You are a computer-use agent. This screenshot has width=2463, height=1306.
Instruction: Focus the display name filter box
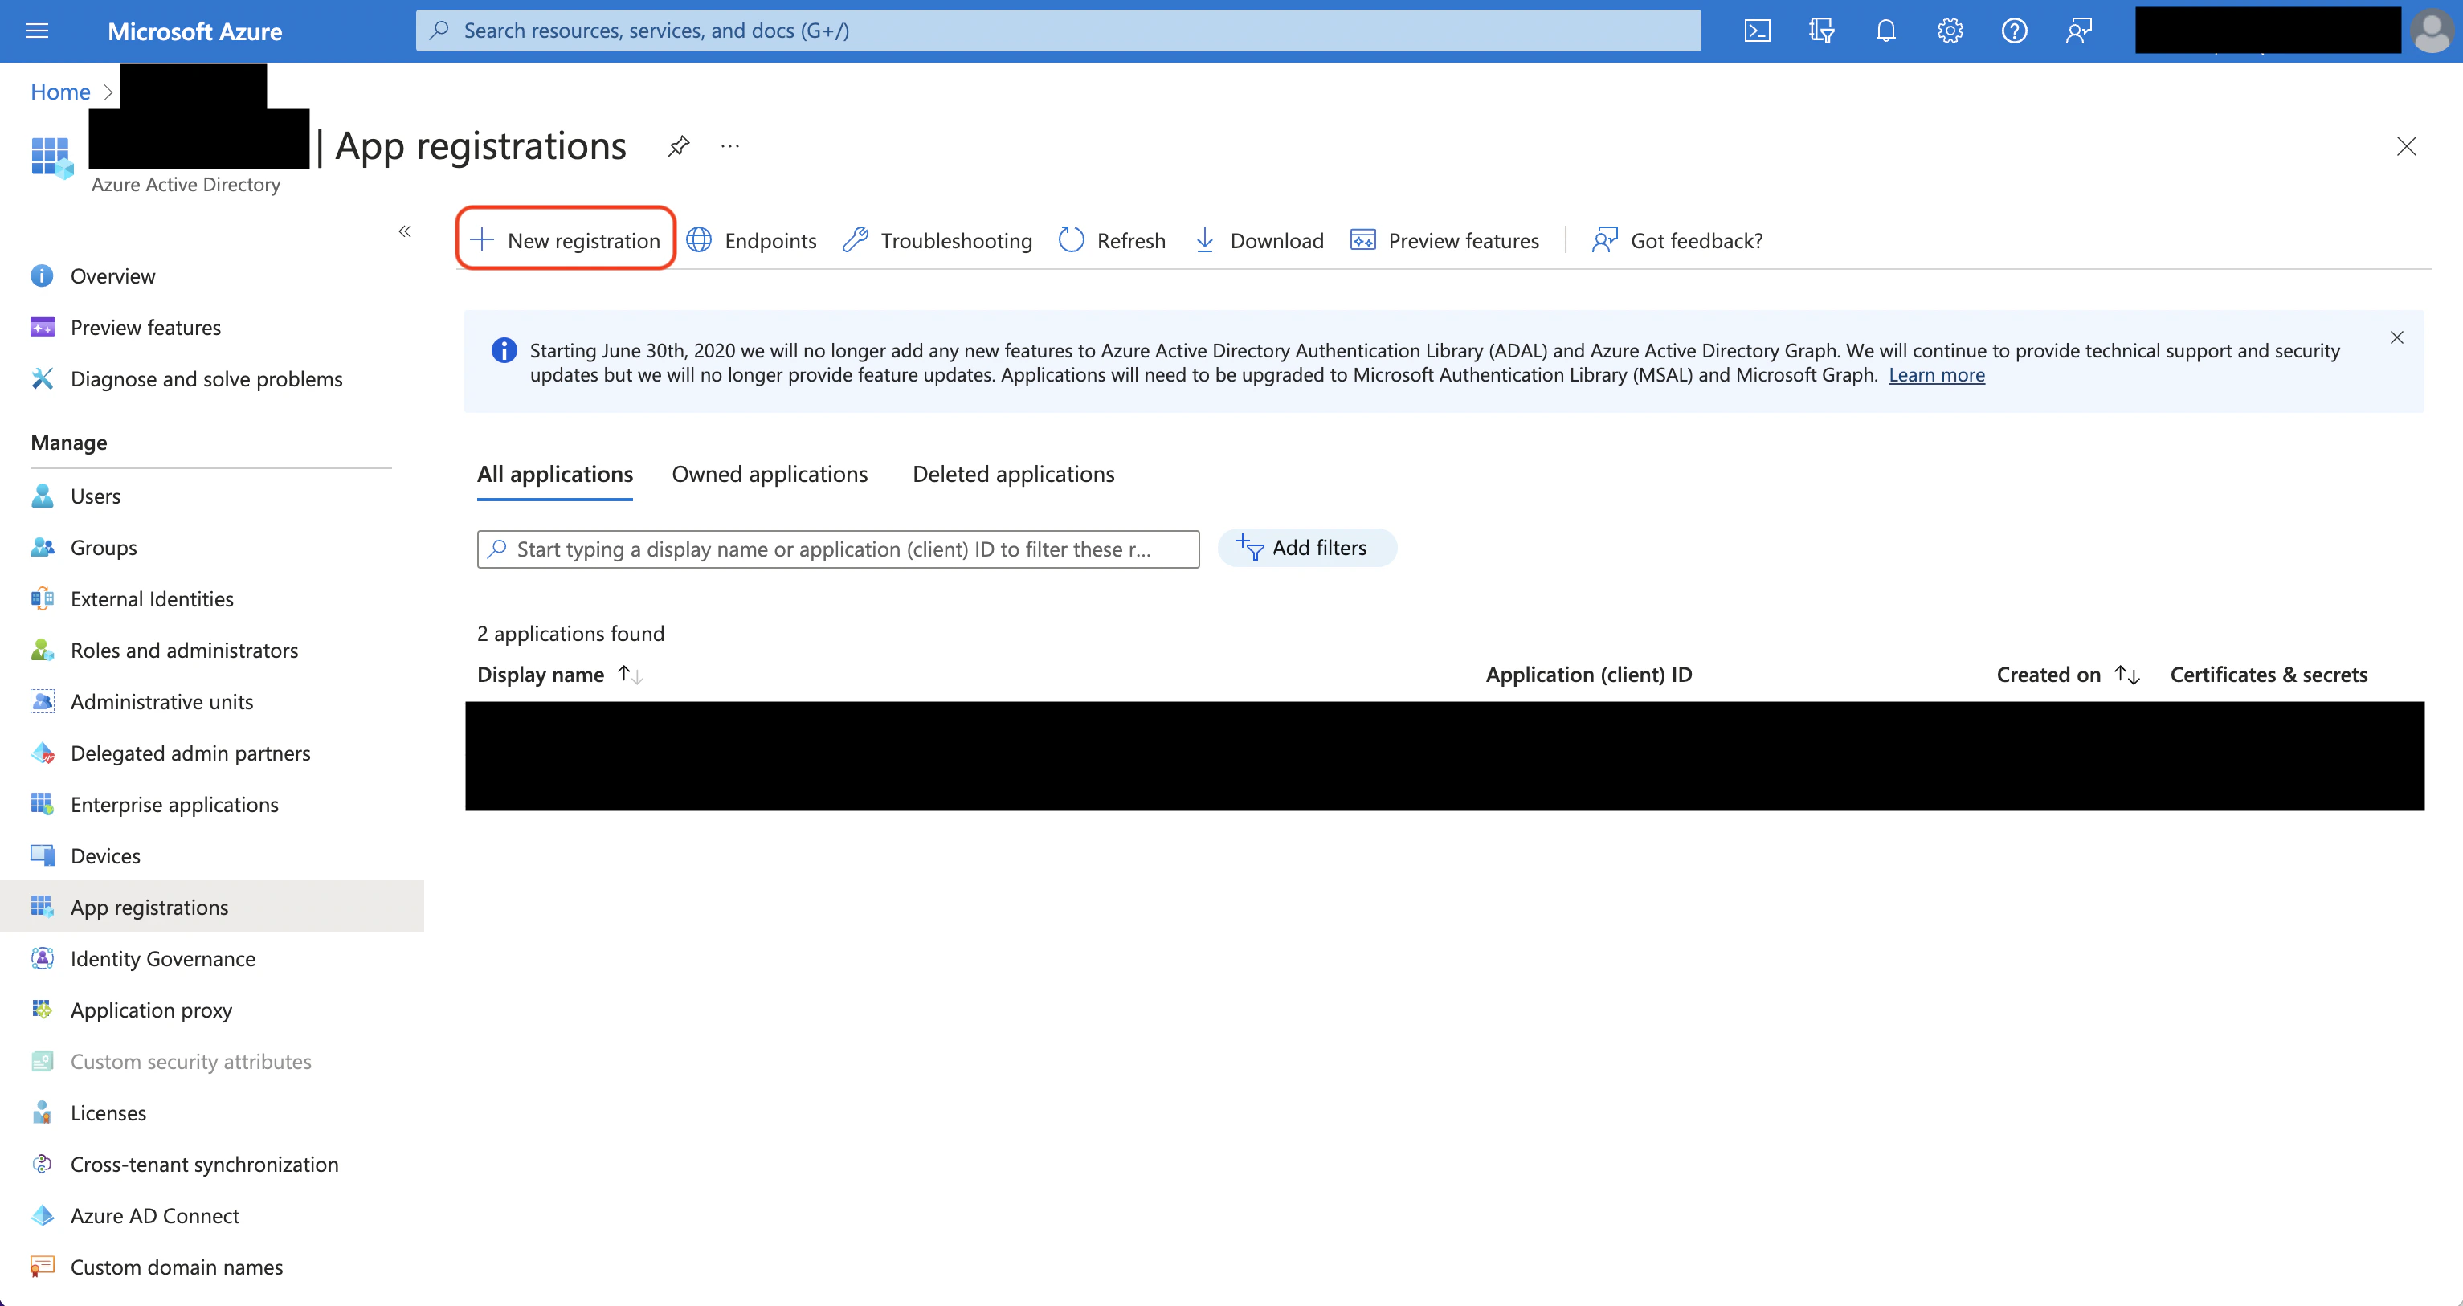(x=838, y=549)
